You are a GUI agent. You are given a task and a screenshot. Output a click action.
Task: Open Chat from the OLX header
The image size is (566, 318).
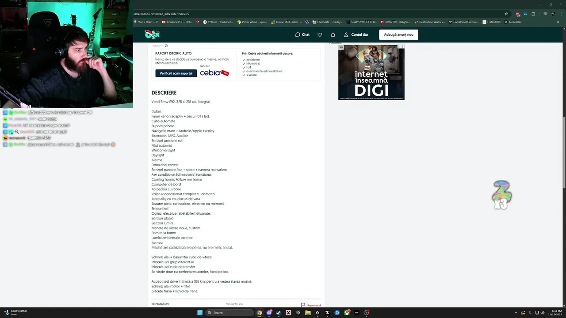(x=302, y=34)
